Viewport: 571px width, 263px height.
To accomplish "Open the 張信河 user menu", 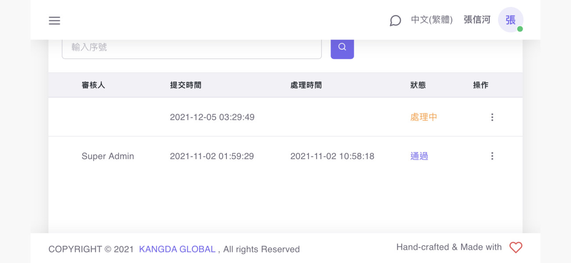I will [476, 20].
